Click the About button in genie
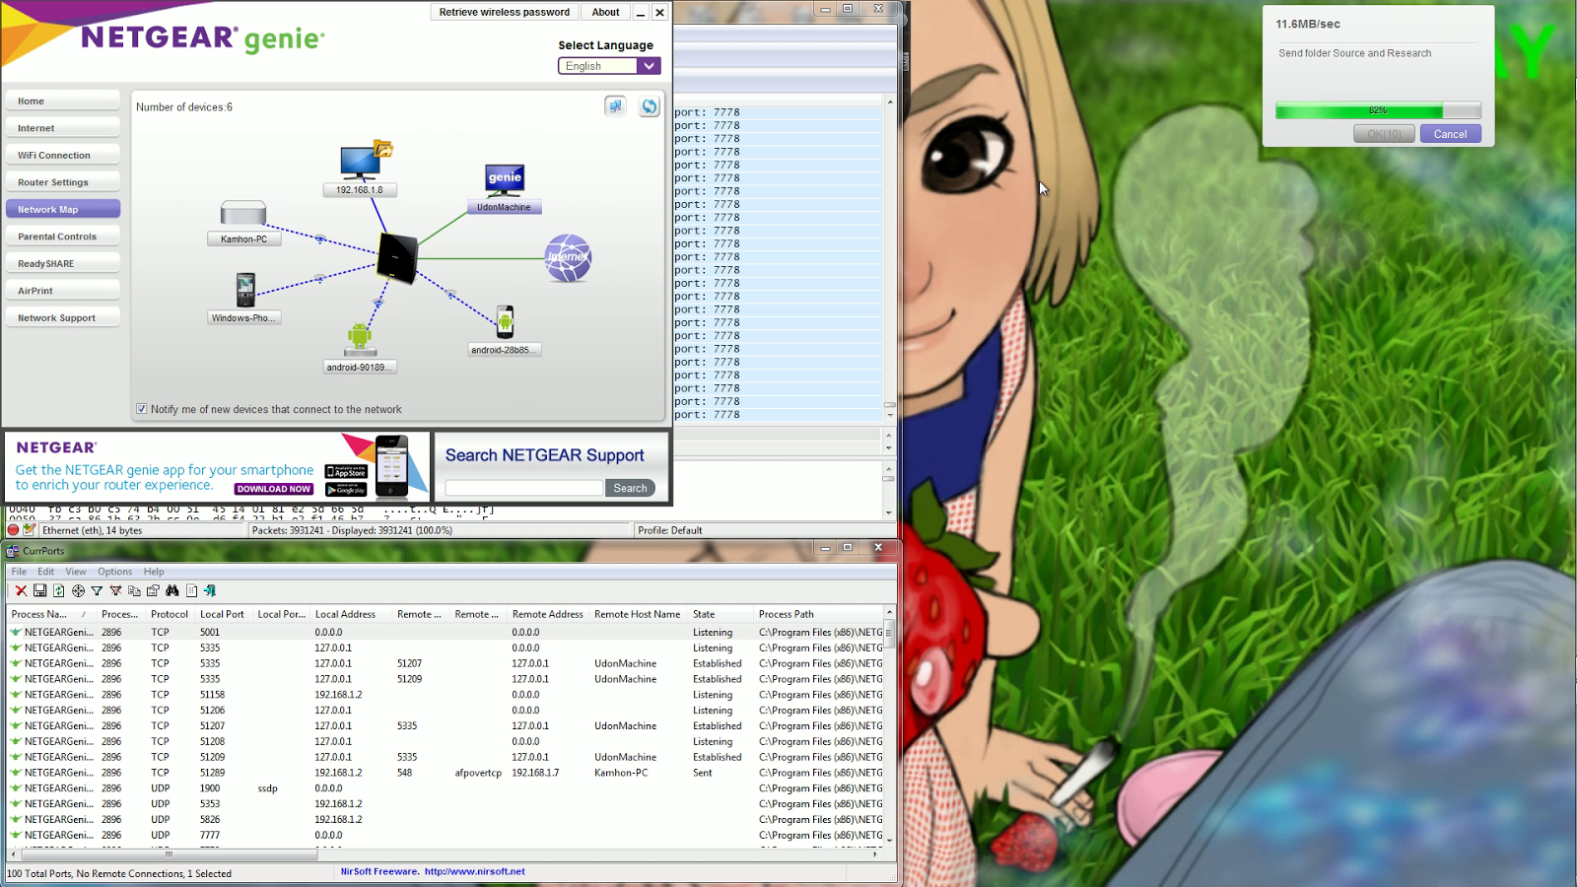This screenshot has width=1577, height=887. (x=605, y=12)
